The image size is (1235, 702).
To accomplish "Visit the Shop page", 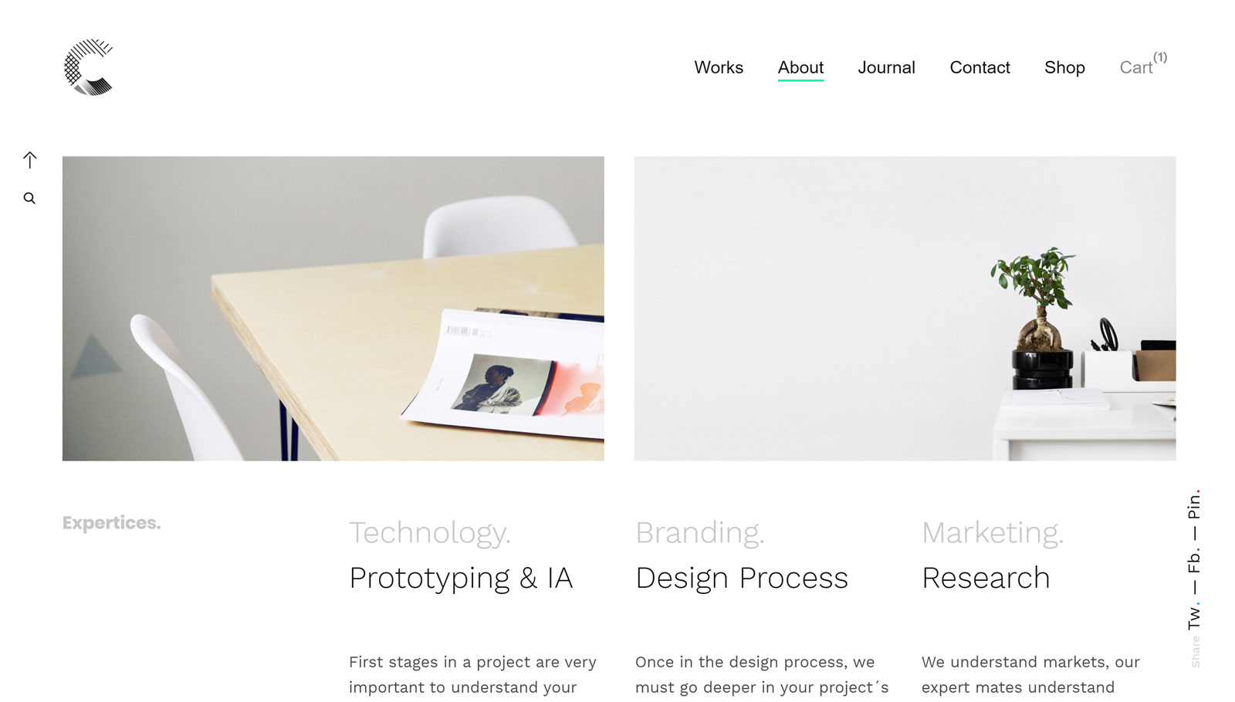I will point(1064,68).
